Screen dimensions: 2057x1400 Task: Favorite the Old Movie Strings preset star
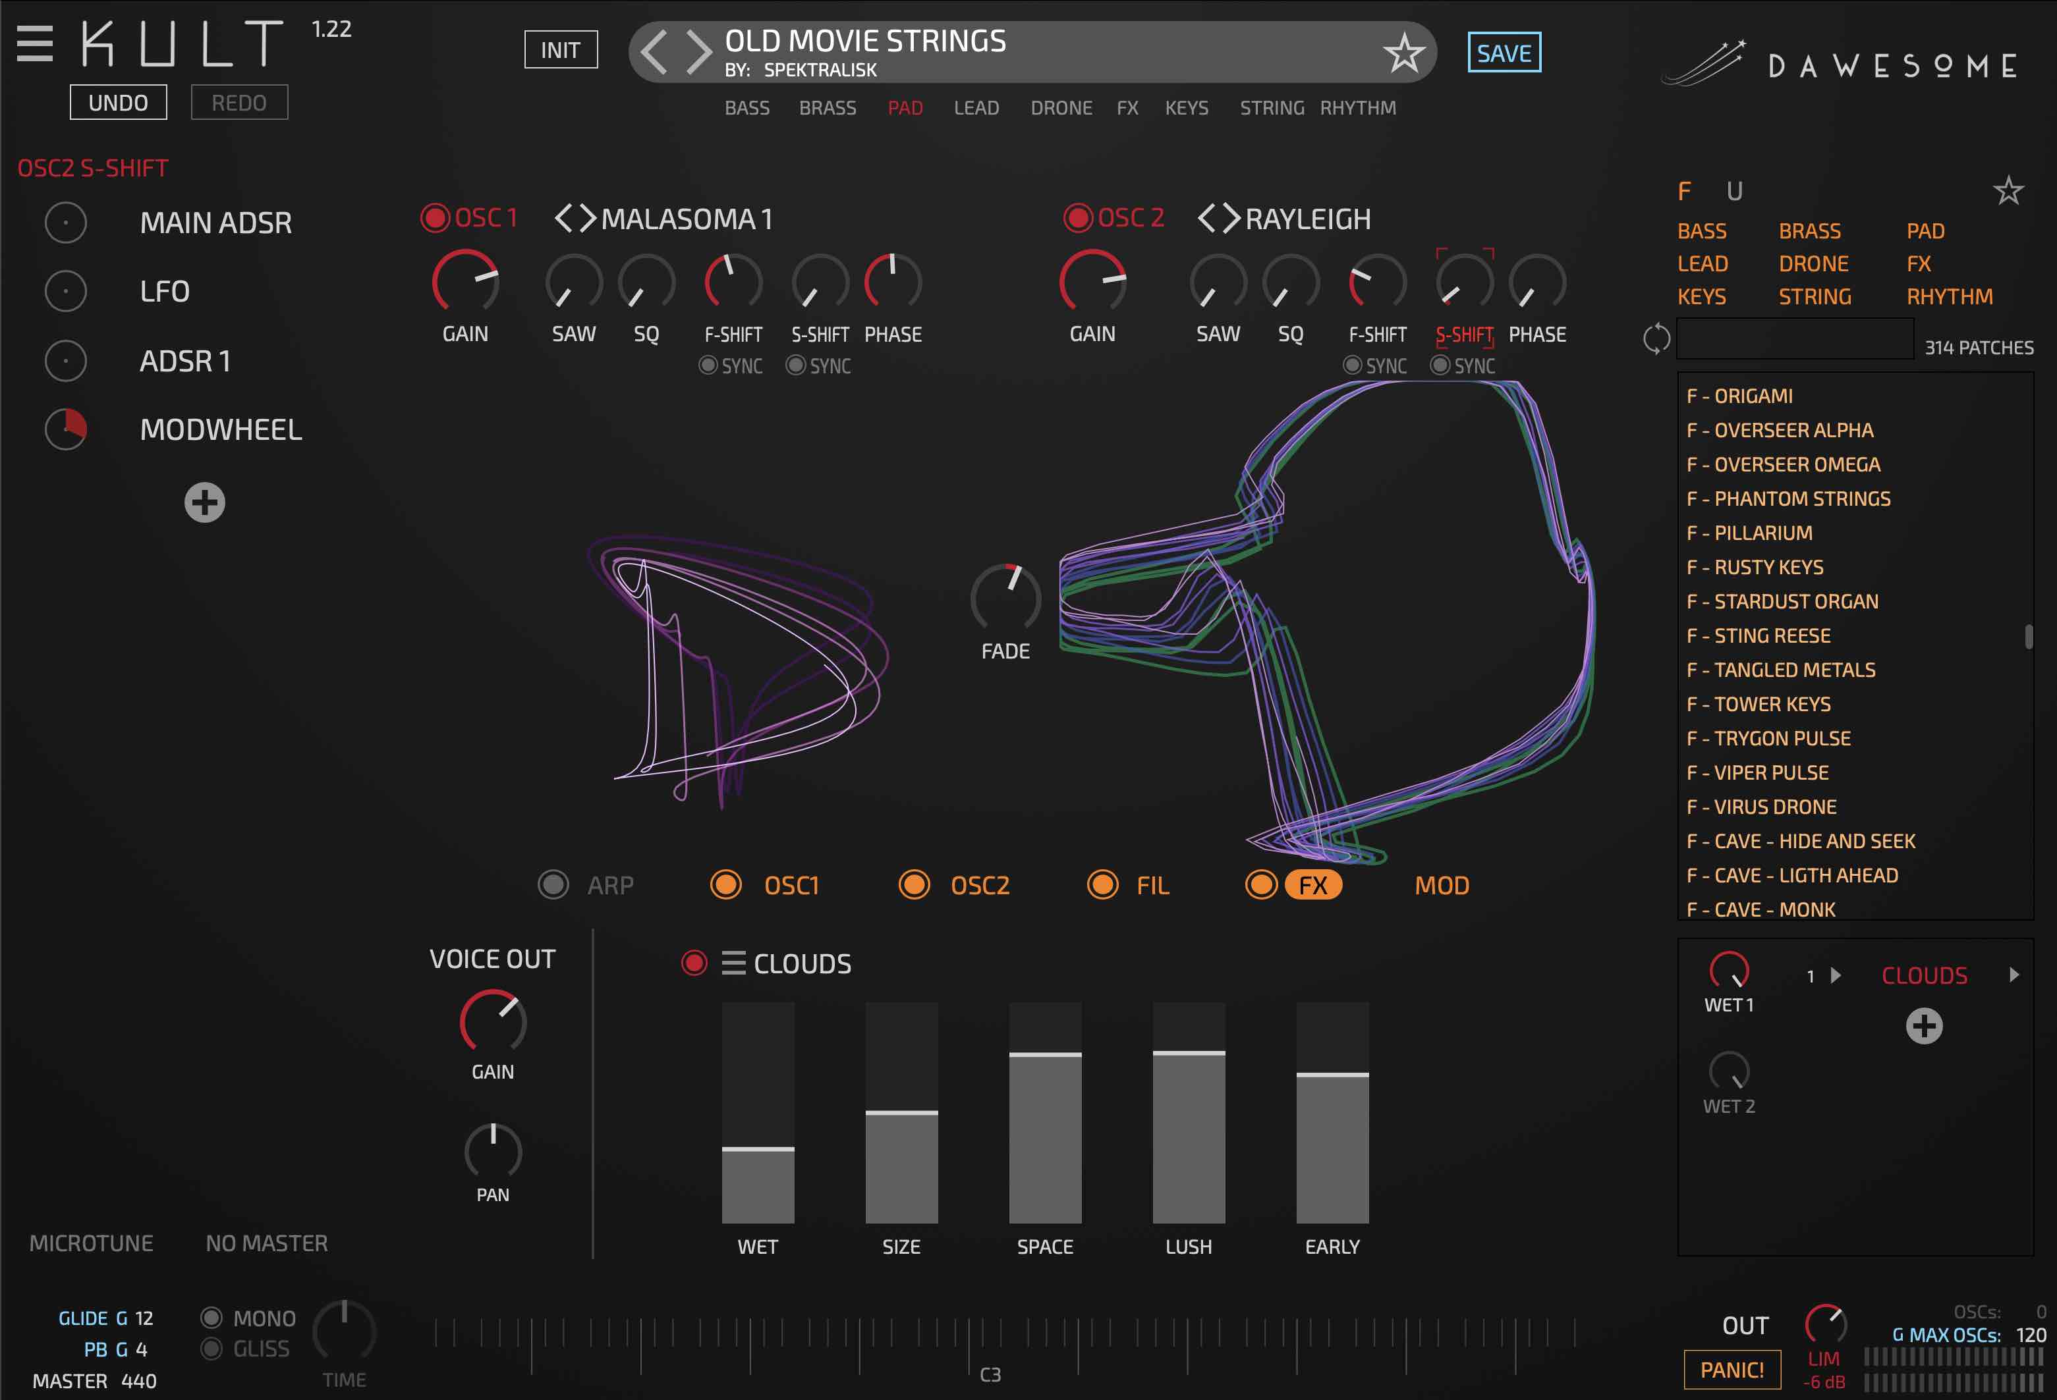coord(1404,53)
